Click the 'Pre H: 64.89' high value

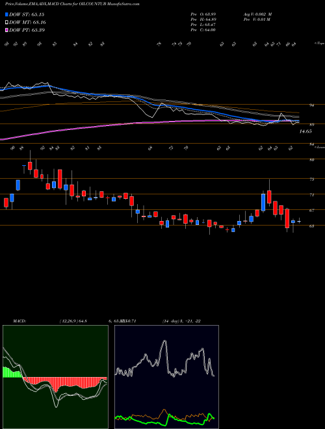click(203, 19)
